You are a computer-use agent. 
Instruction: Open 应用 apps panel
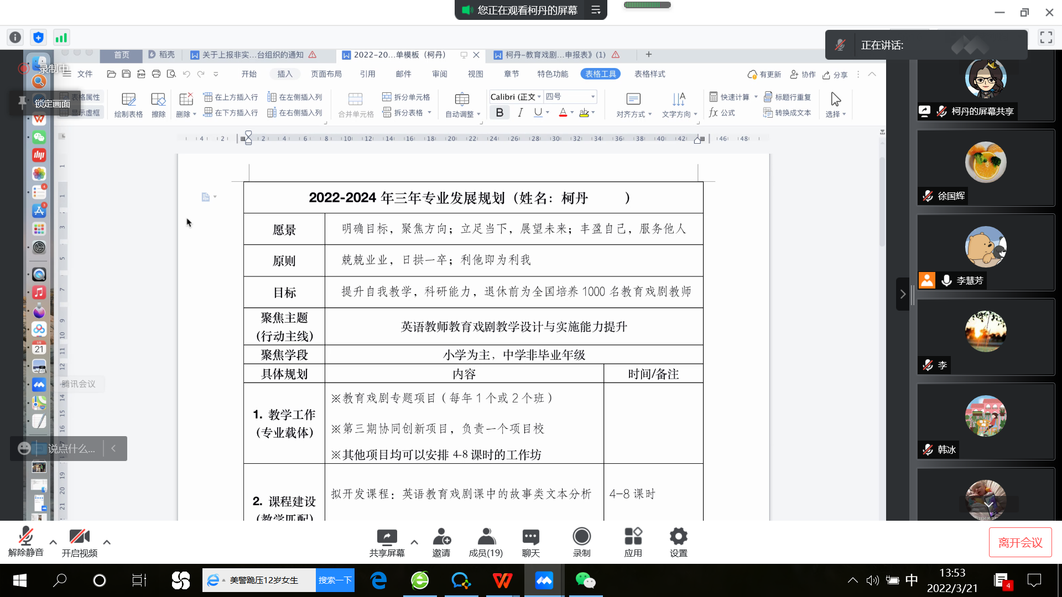coord(633,542)
